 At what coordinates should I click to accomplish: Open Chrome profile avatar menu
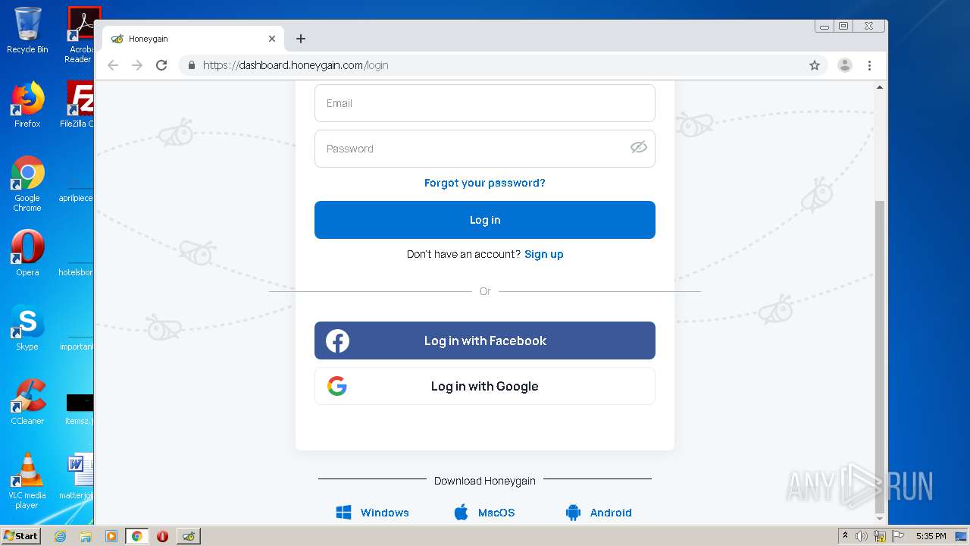click(845, 65)
